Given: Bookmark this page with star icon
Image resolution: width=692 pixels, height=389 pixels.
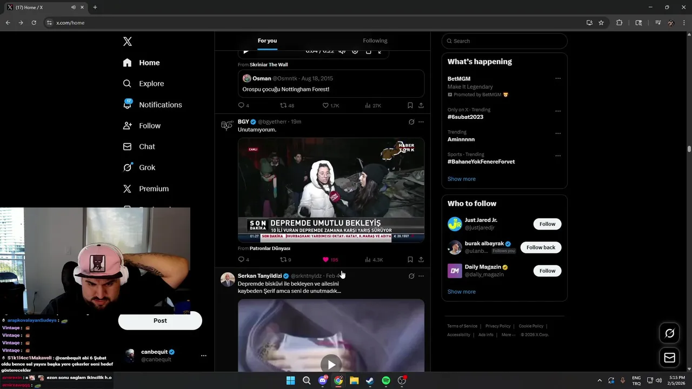Looking at the screenshot, I should (x=601, y=23).
